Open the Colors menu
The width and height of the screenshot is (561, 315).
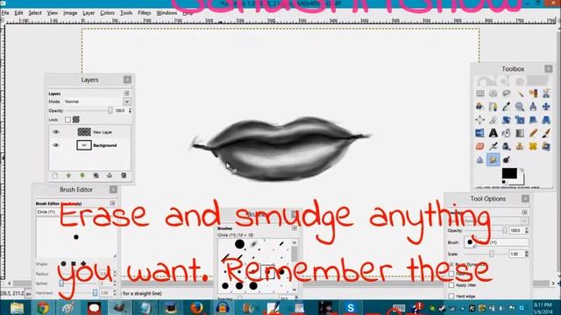[x=107, y=13]
